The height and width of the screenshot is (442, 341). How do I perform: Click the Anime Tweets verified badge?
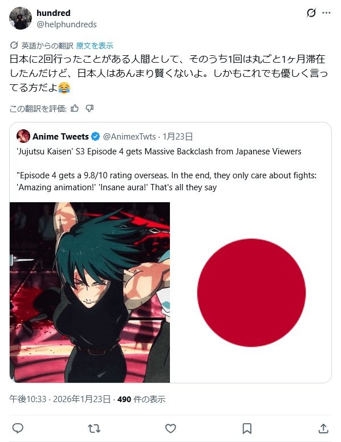point(96,137)
